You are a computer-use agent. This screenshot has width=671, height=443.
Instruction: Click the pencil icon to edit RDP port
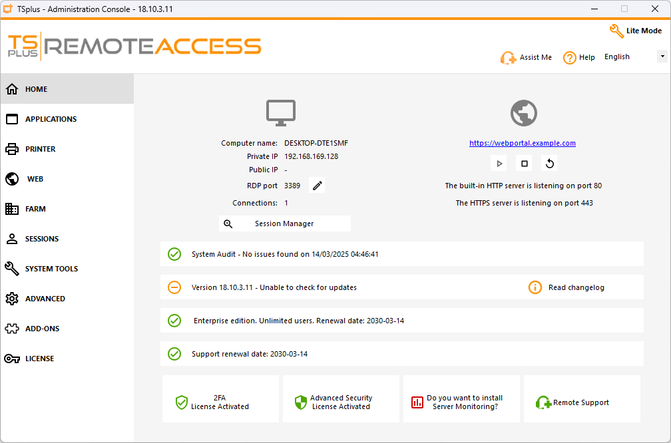317,186
